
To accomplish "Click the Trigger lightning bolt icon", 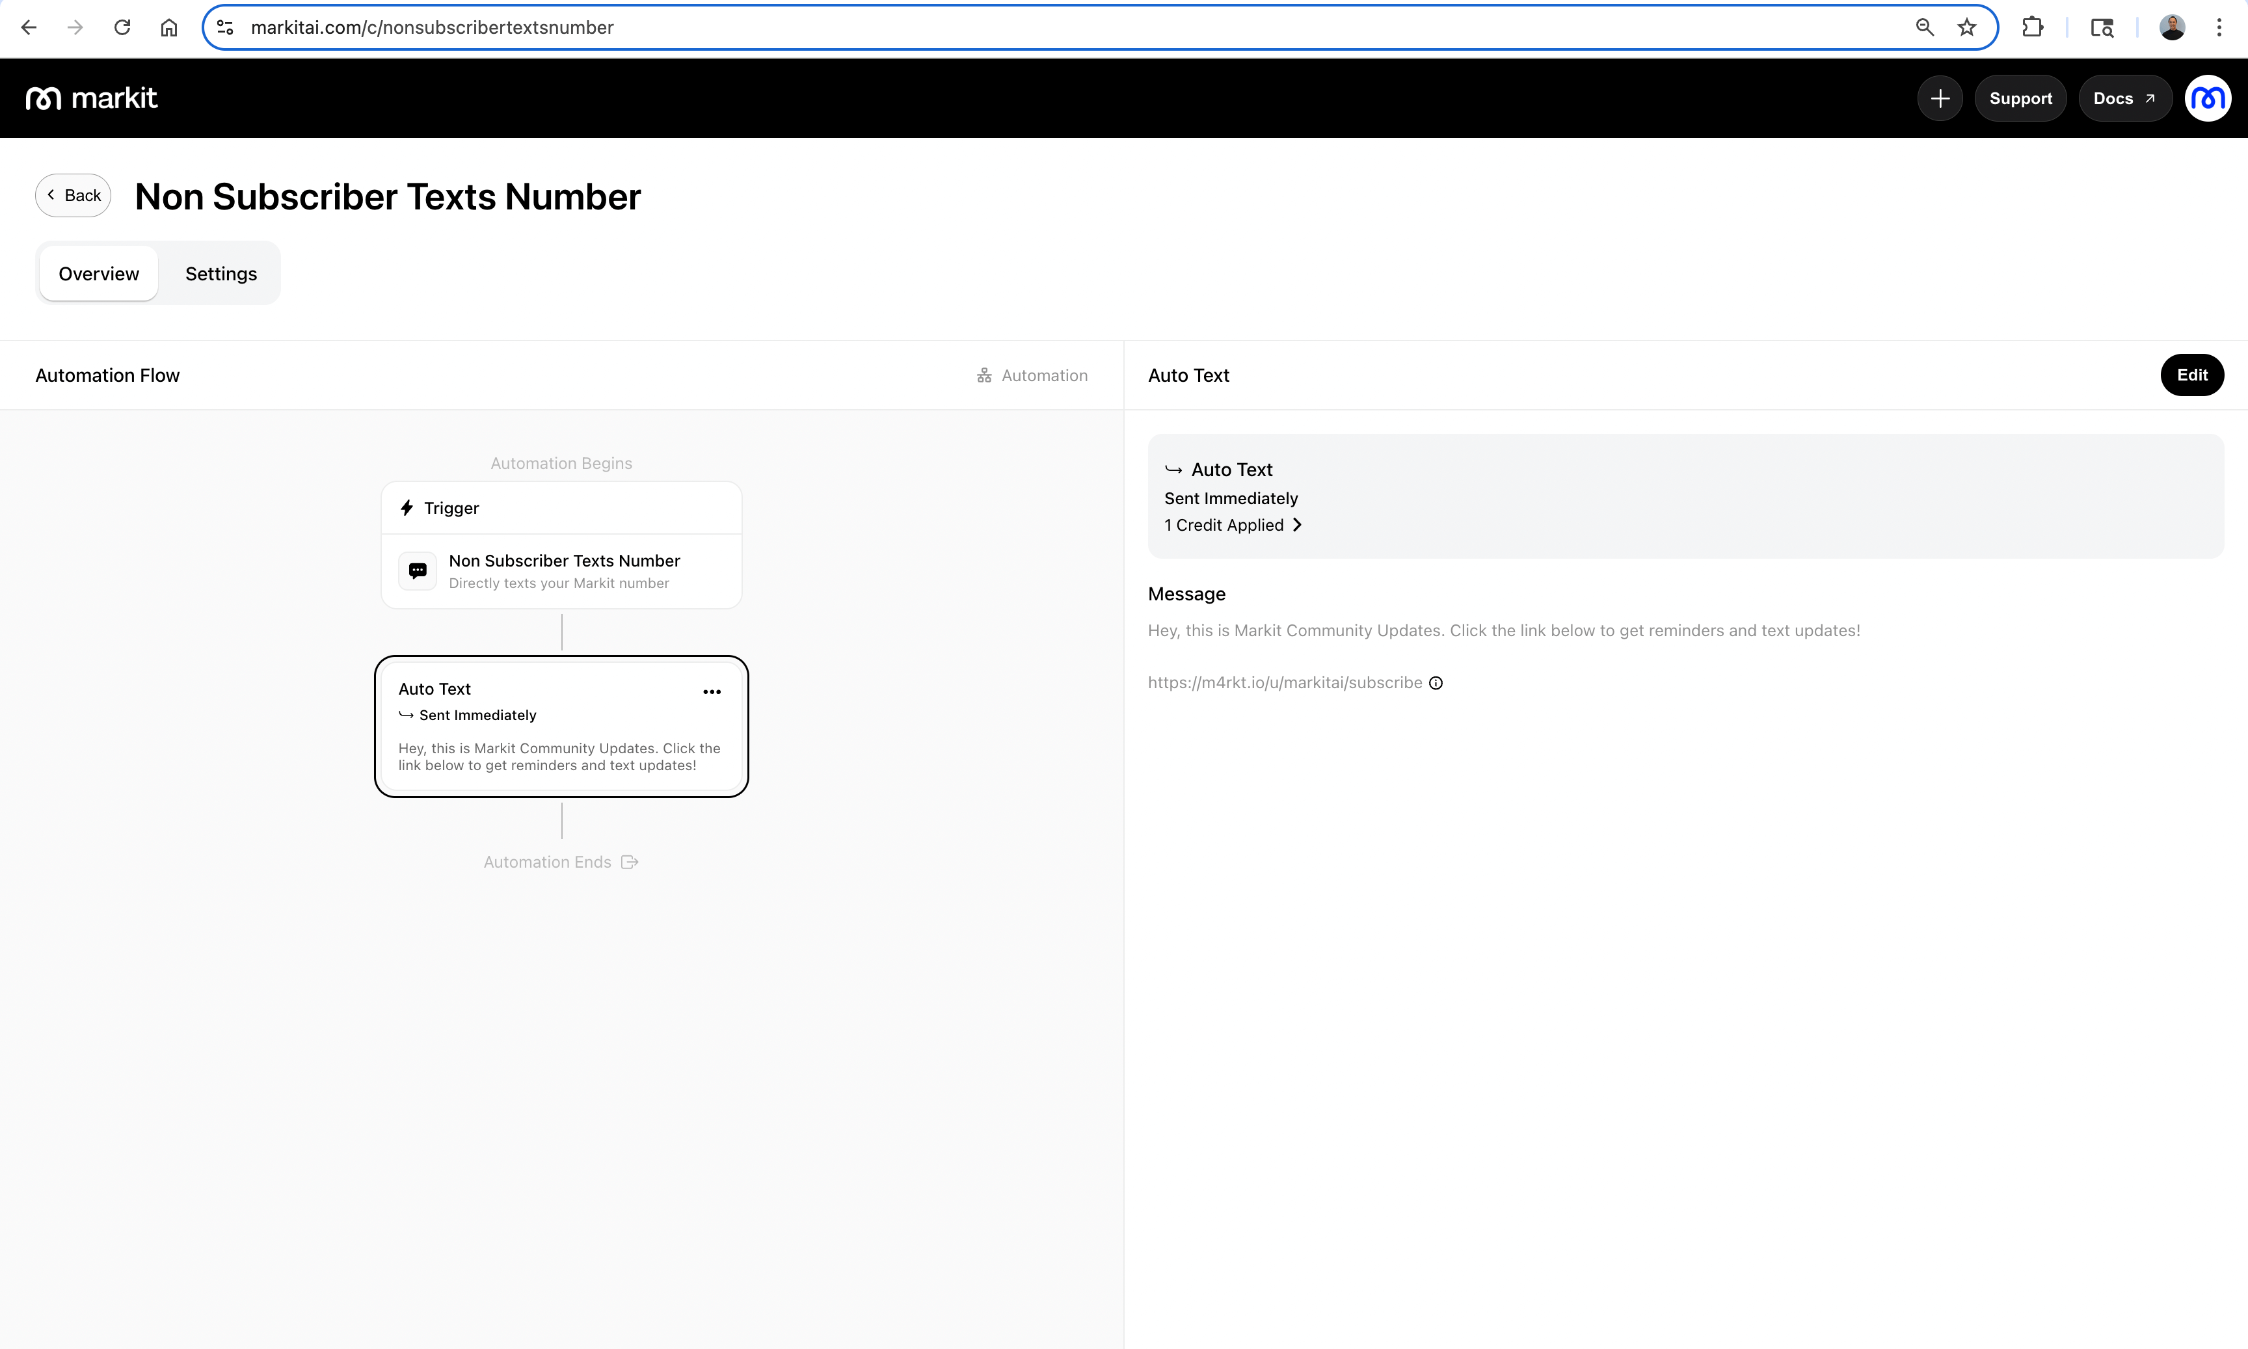I will pyautogui.click(x=407, y=507).
